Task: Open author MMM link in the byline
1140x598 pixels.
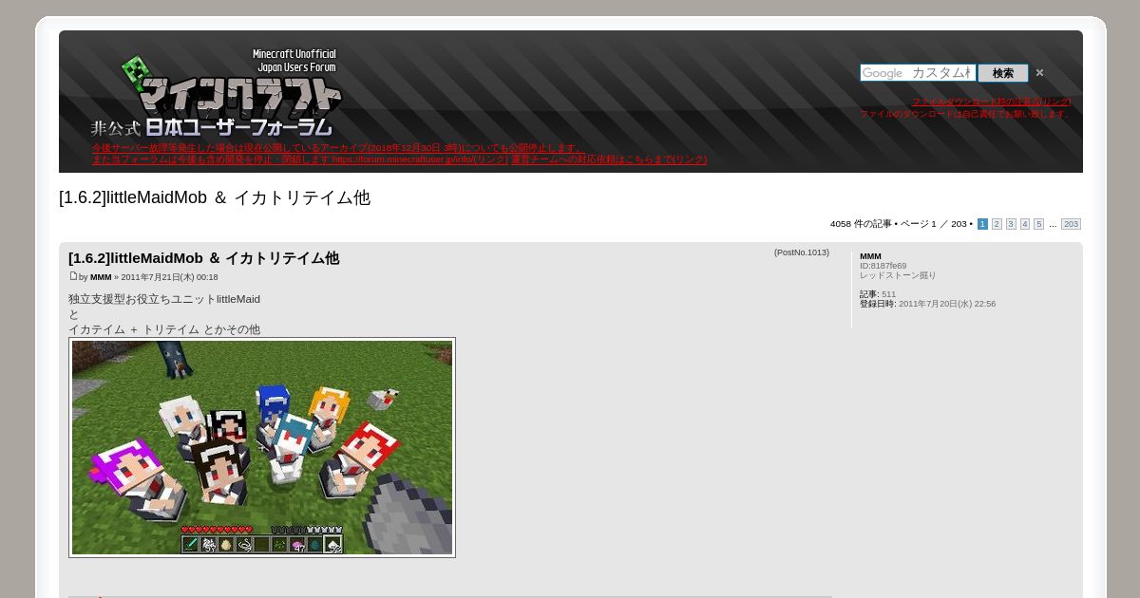Action: (x=101, y=277)
